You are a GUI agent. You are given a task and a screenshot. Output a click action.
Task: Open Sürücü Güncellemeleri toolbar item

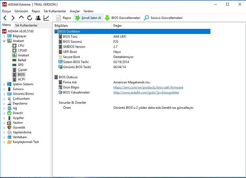point(163,18)
